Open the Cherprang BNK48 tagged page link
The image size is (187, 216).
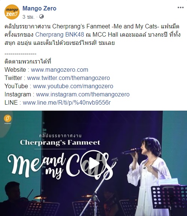click(x=59, y=34)
